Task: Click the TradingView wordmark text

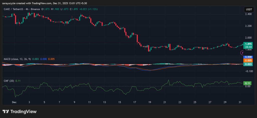Action: pos(24,111)
